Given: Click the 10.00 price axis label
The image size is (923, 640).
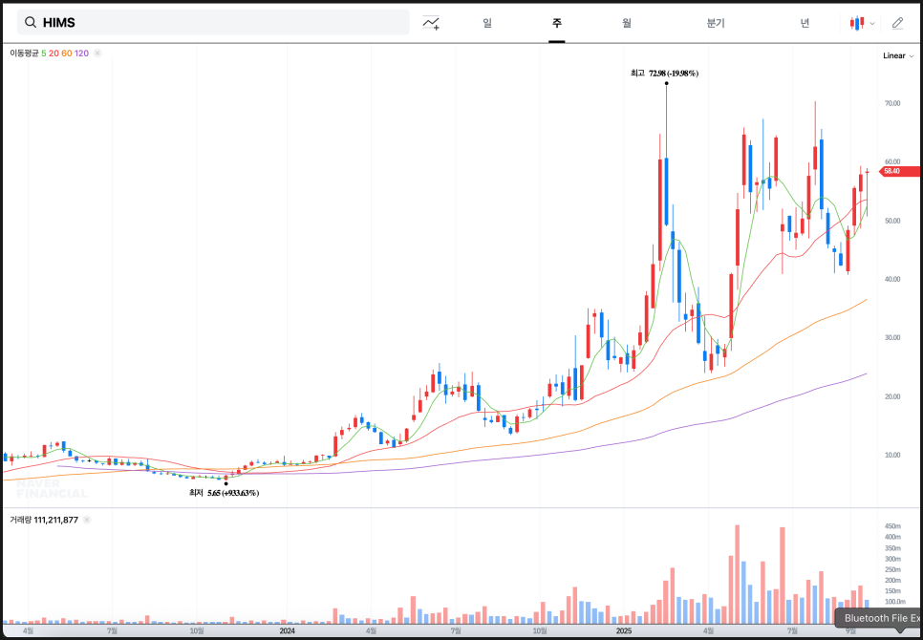Looking at the screenshot, I should (x=892, y=455).
